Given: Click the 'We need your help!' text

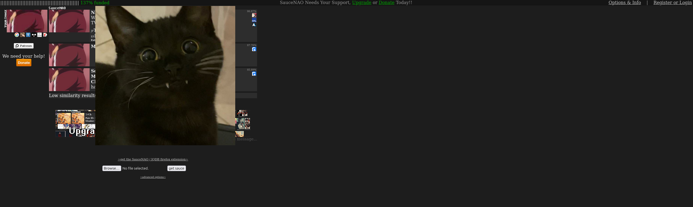Looking at the screenshot, I should 24,56.
